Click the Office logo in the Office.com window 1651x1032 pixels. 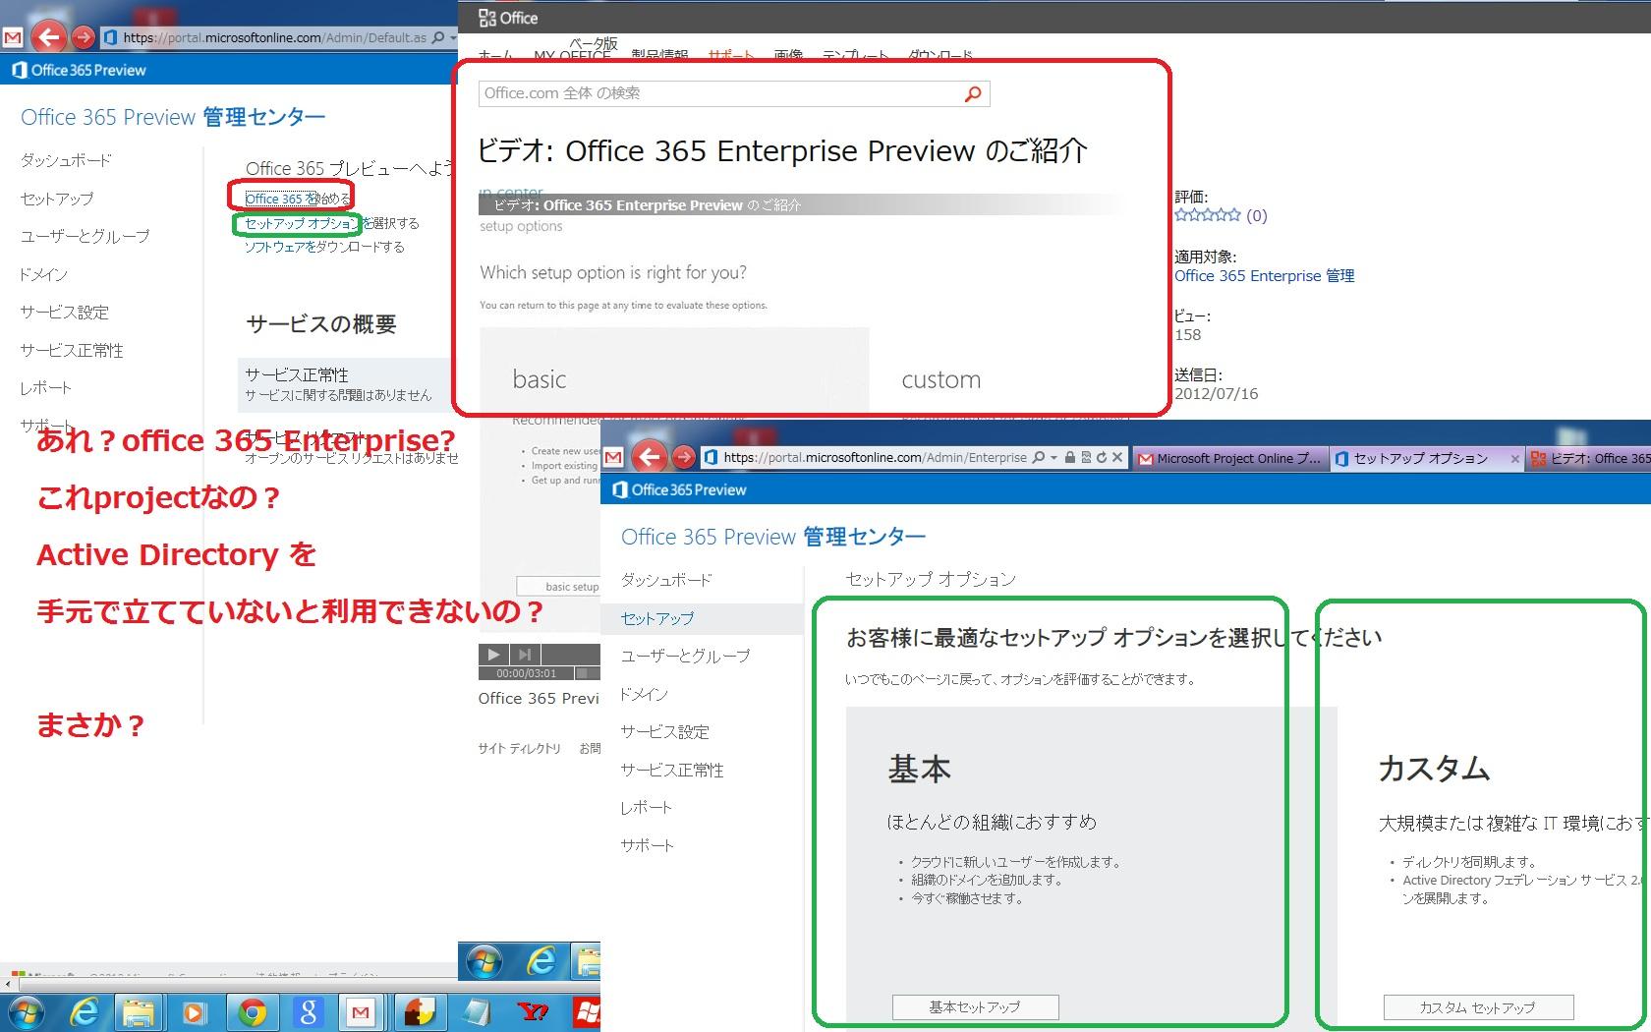click(x=508, y=18)
